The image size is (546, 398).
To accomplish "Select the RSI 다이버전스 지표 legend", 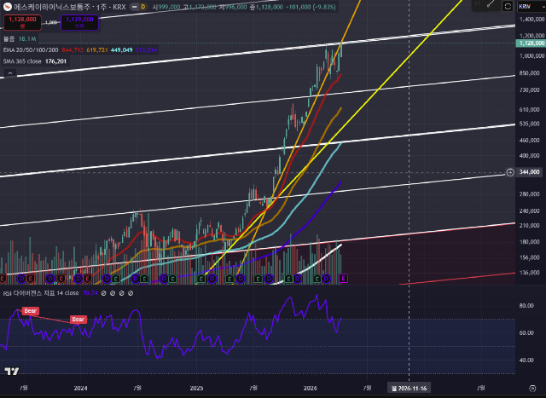I will click(x=41, y=293).
